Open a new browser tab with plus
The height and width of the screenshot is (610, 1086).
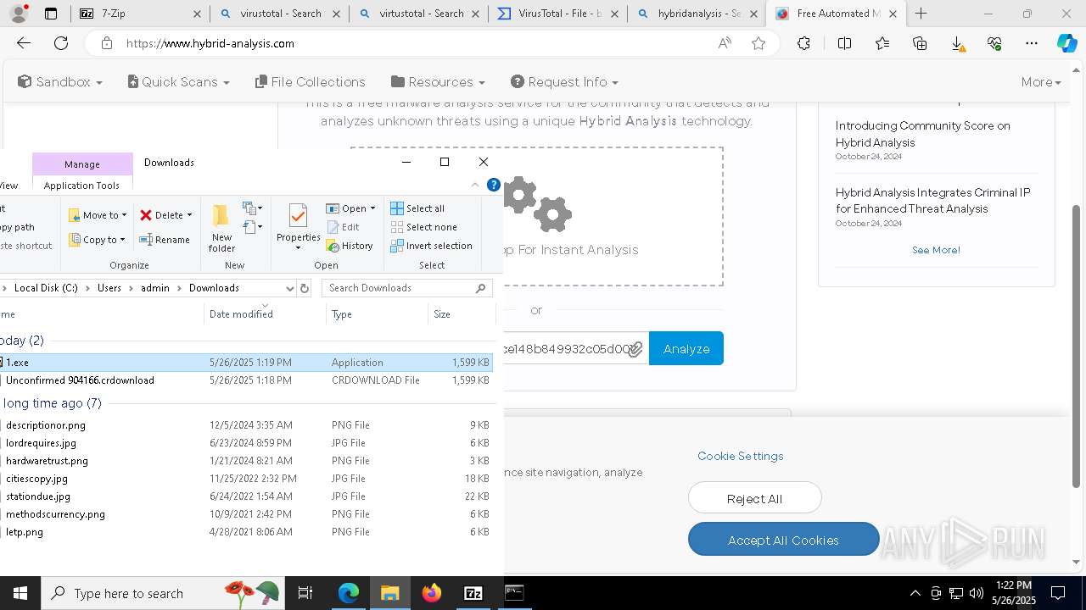pyautogui.click(x=921, y=14)
